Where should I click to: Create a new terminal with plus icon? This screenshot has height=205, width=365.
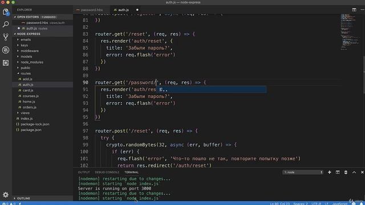(330, 172)
